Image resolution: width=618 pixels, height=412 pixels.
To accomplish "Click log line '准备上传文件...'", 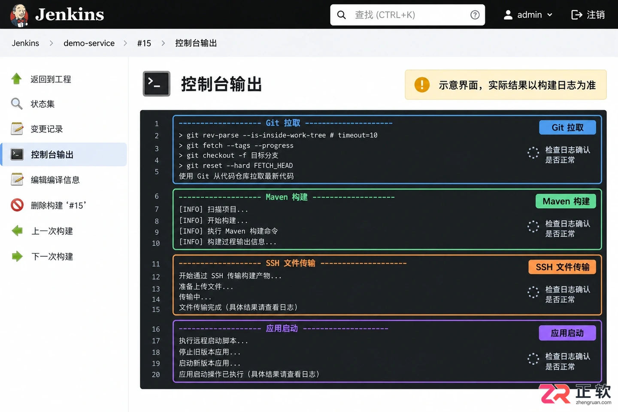I will 206,287.
